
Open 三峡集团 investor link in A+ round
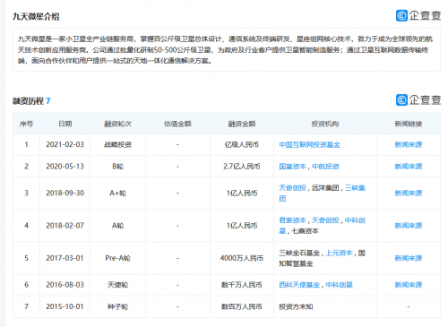point(355,193)
